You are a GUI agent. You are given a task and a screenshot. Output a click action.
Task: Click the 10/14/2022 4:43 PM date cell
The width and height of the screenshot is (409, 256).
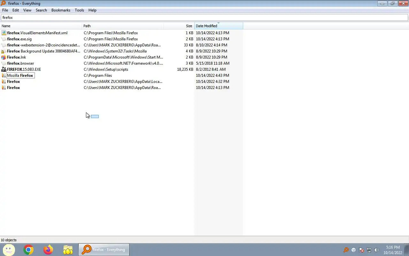click(212, 76)
